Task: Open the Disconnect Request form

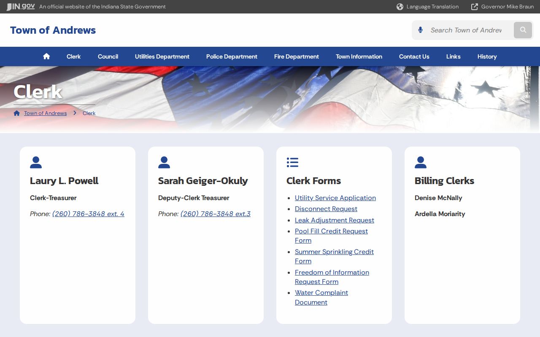Action: coord(326,209)
